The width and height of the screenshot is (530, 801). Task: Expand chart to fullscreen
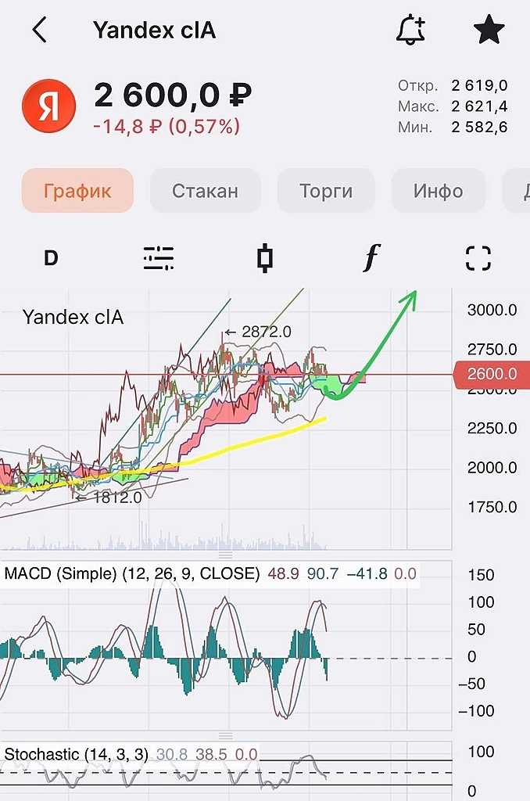(478, 258)
